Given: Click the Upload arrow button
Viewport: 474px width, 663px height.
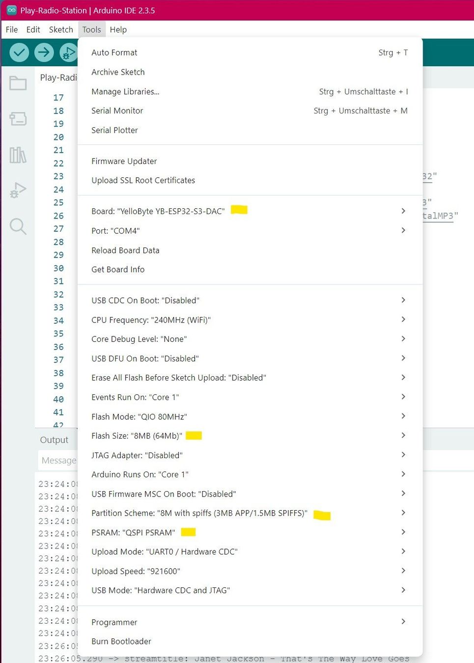Looking at the screenshot, I should coord(44,52).
